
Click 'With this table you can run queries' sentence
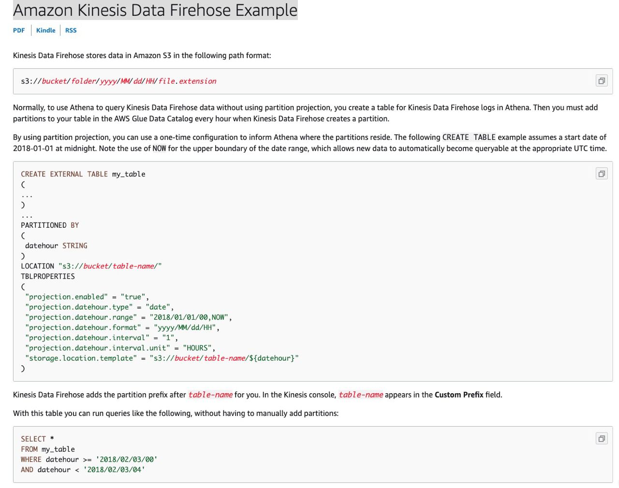(176, 413)
